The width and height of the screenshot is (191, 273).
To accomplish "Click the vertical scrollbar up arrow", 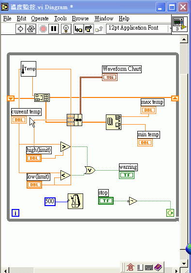I will coord(184,39).
